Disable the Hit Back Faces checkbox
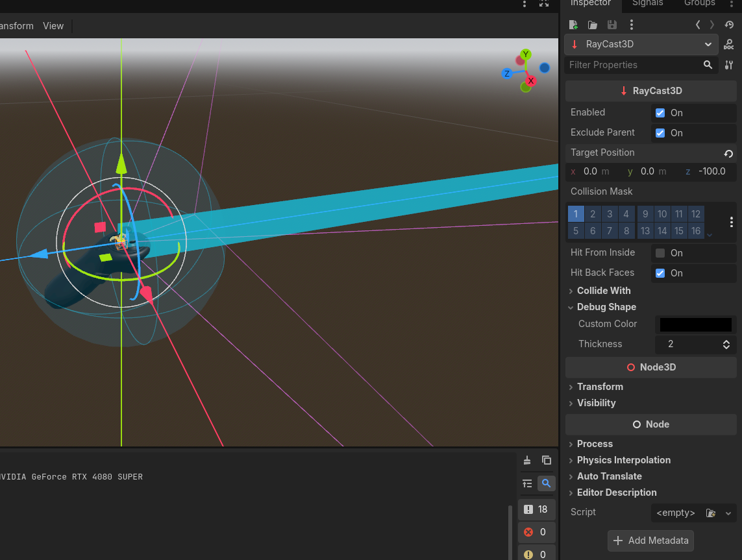Image resolution: width=742 pixels, height=560 pixels. point(660,273)
